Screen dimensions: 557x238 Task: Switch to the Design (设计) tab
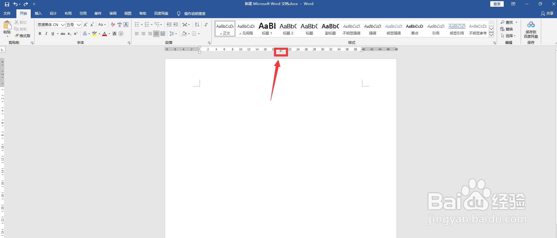coord(53,13)
